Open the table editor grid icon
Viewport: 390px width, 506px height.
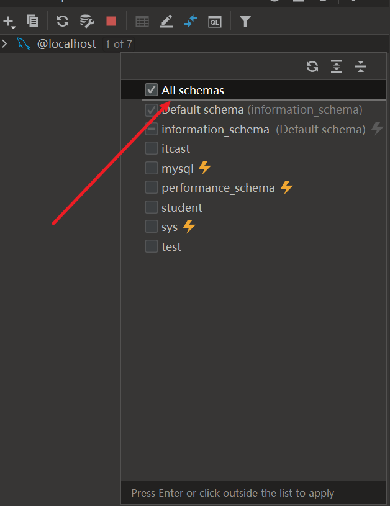(x=142, y=22)
